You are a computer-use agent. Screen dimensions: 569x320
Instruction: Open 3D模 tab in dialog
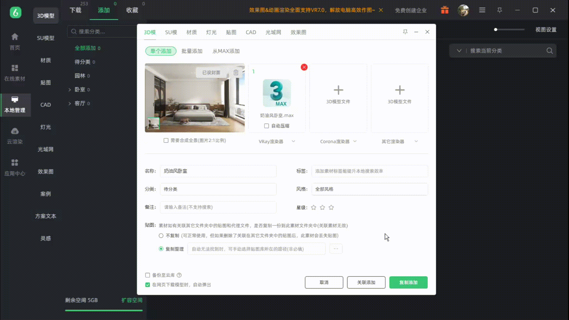click(x=150, y=32)
